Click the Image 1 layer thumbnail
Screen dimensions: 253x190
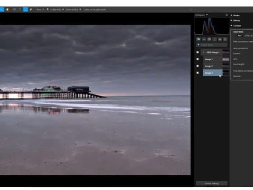(x=226, y=59)
